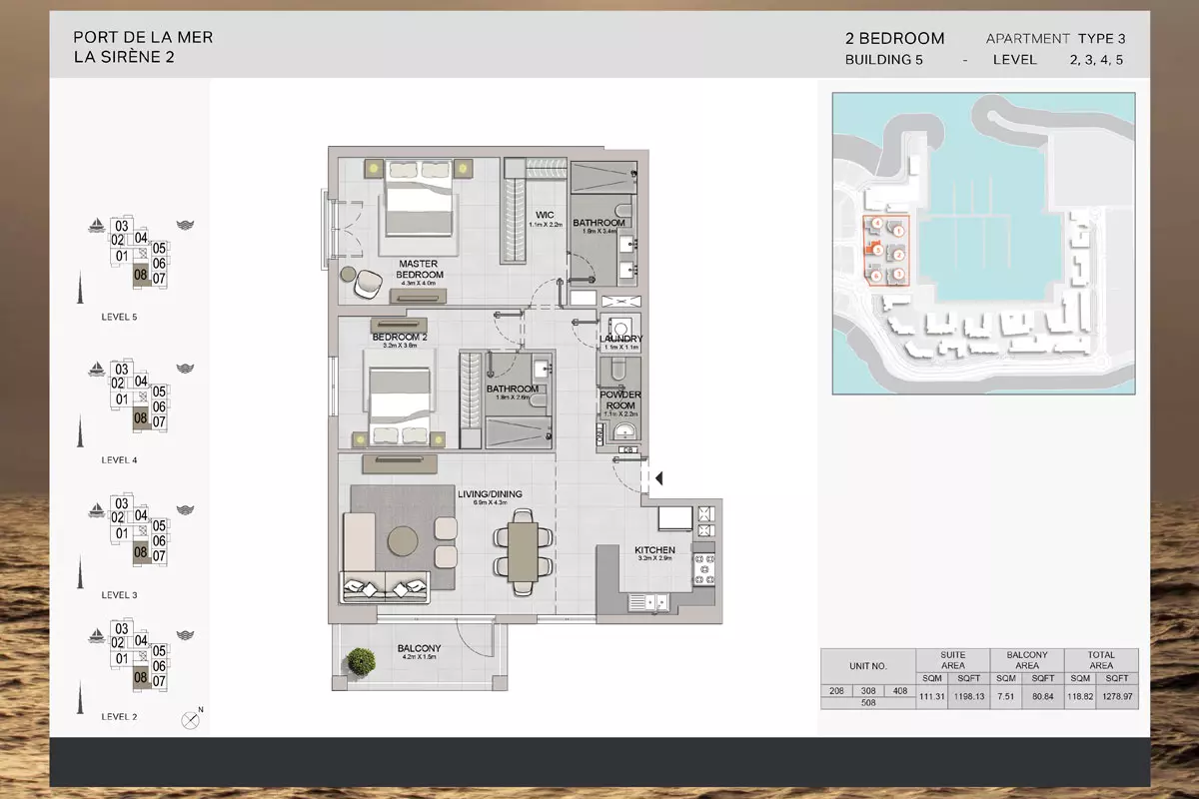The width and height of the screenshot is (1199, 799).
Task: Click the Powder Room label
Action: click(x=619, y=399)
